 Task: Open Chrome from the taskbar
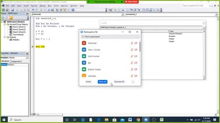(138, 120)
